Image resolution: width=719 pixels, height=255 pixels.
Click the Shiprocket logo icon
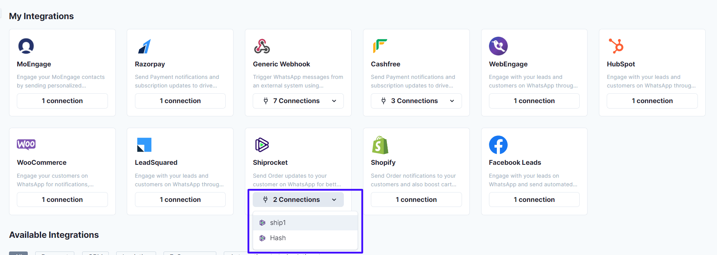coord(262,145)
